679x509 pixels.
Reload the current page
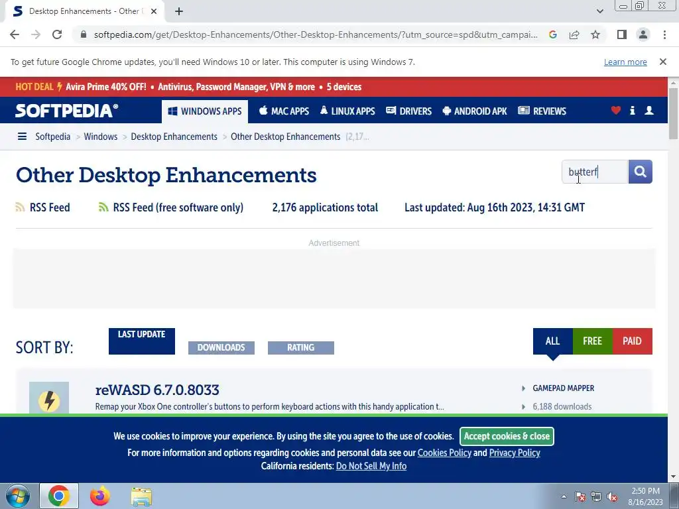[57, 34]
